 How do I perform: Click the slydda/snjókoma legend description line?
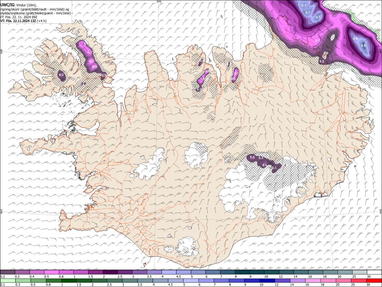pyautogui.click(x=36, y=13)
